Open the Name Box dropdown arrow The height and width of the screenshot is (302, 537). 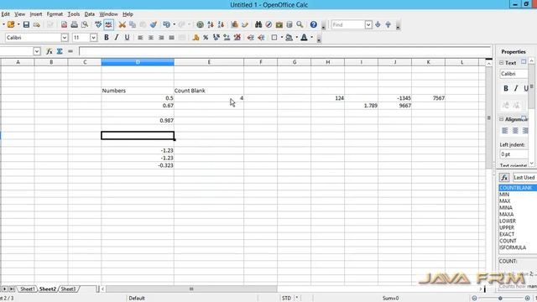click(37, 51)
